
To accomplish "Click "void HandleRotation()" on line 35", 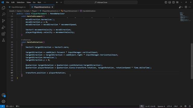I will pyautogui.click(x=33, y=42).
